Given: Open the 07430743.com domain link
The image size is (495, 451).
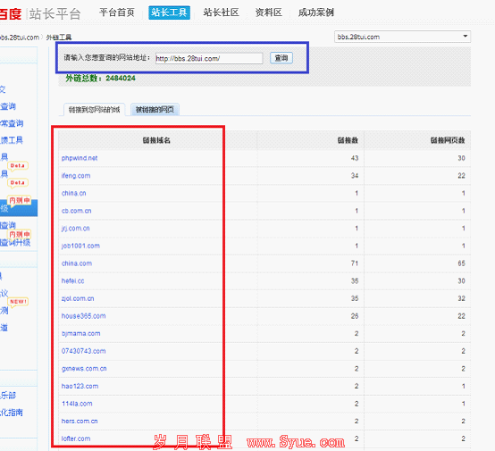Looking at the screenshot, I should (x=84, y=351).
